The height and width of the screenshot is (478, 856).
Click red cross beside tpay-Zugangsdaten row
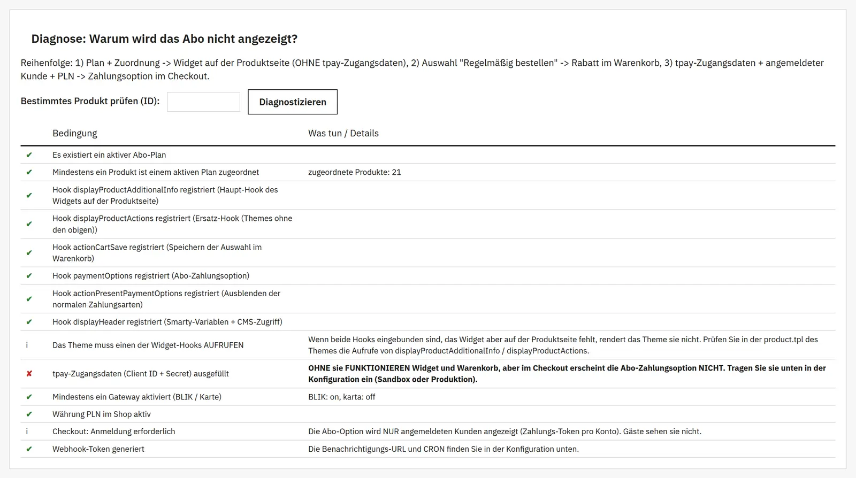pyautogui.click(x=29, y=374)
